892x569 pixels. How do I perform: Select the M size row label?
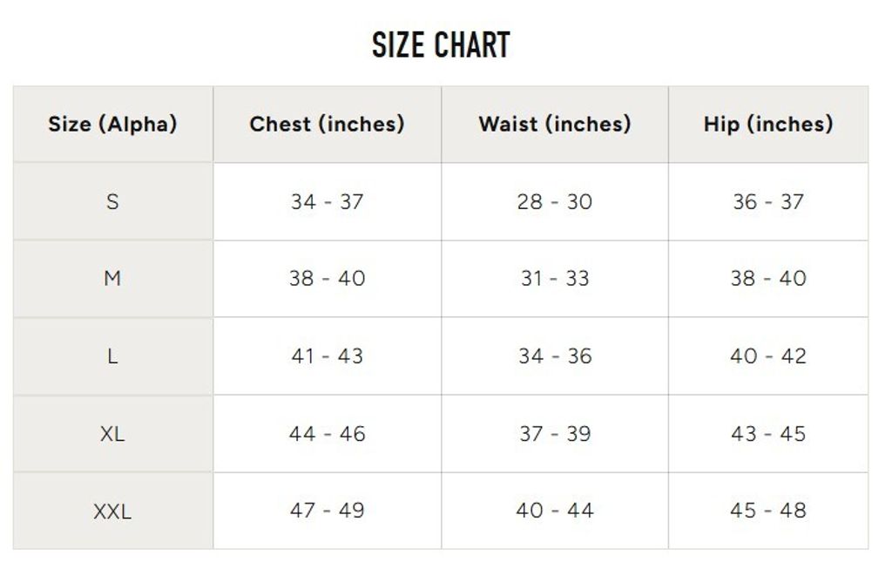[x=112, y=279]
